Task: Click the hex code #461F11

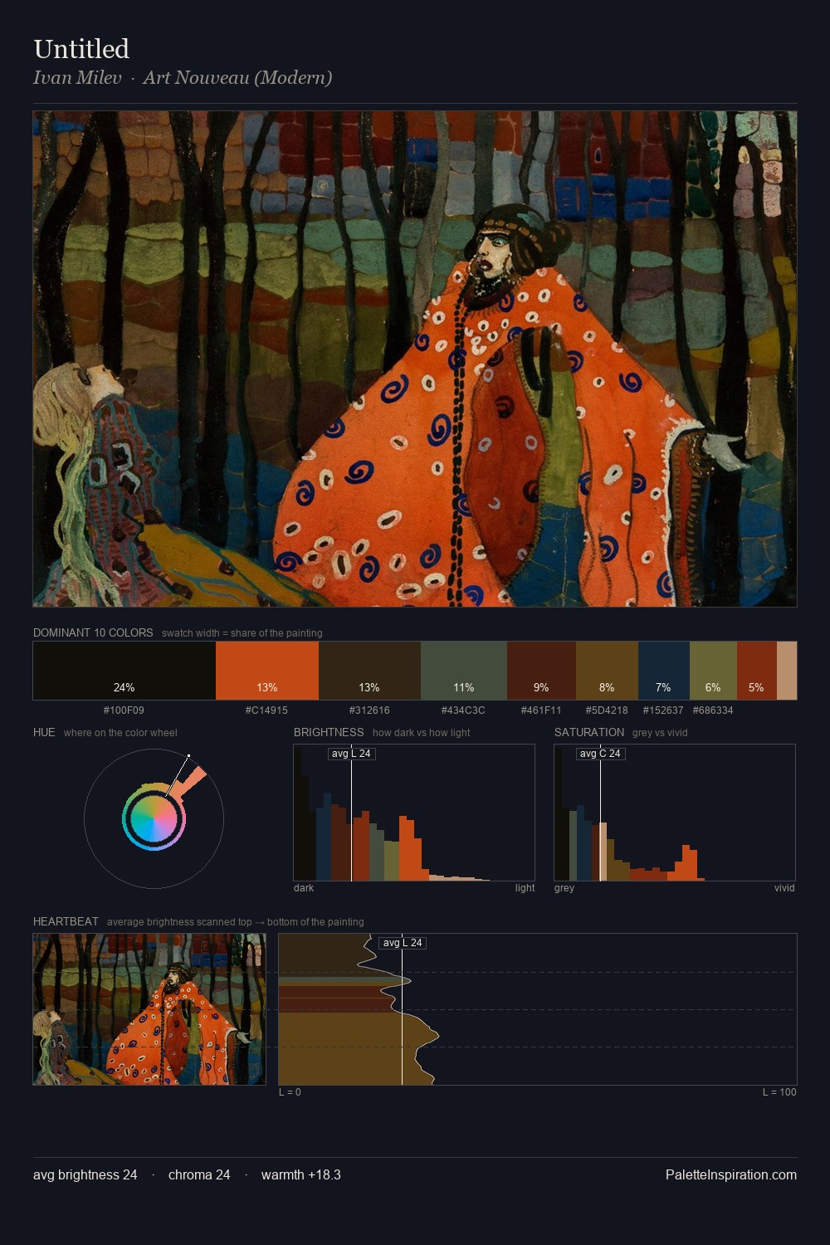Action: 541,710
